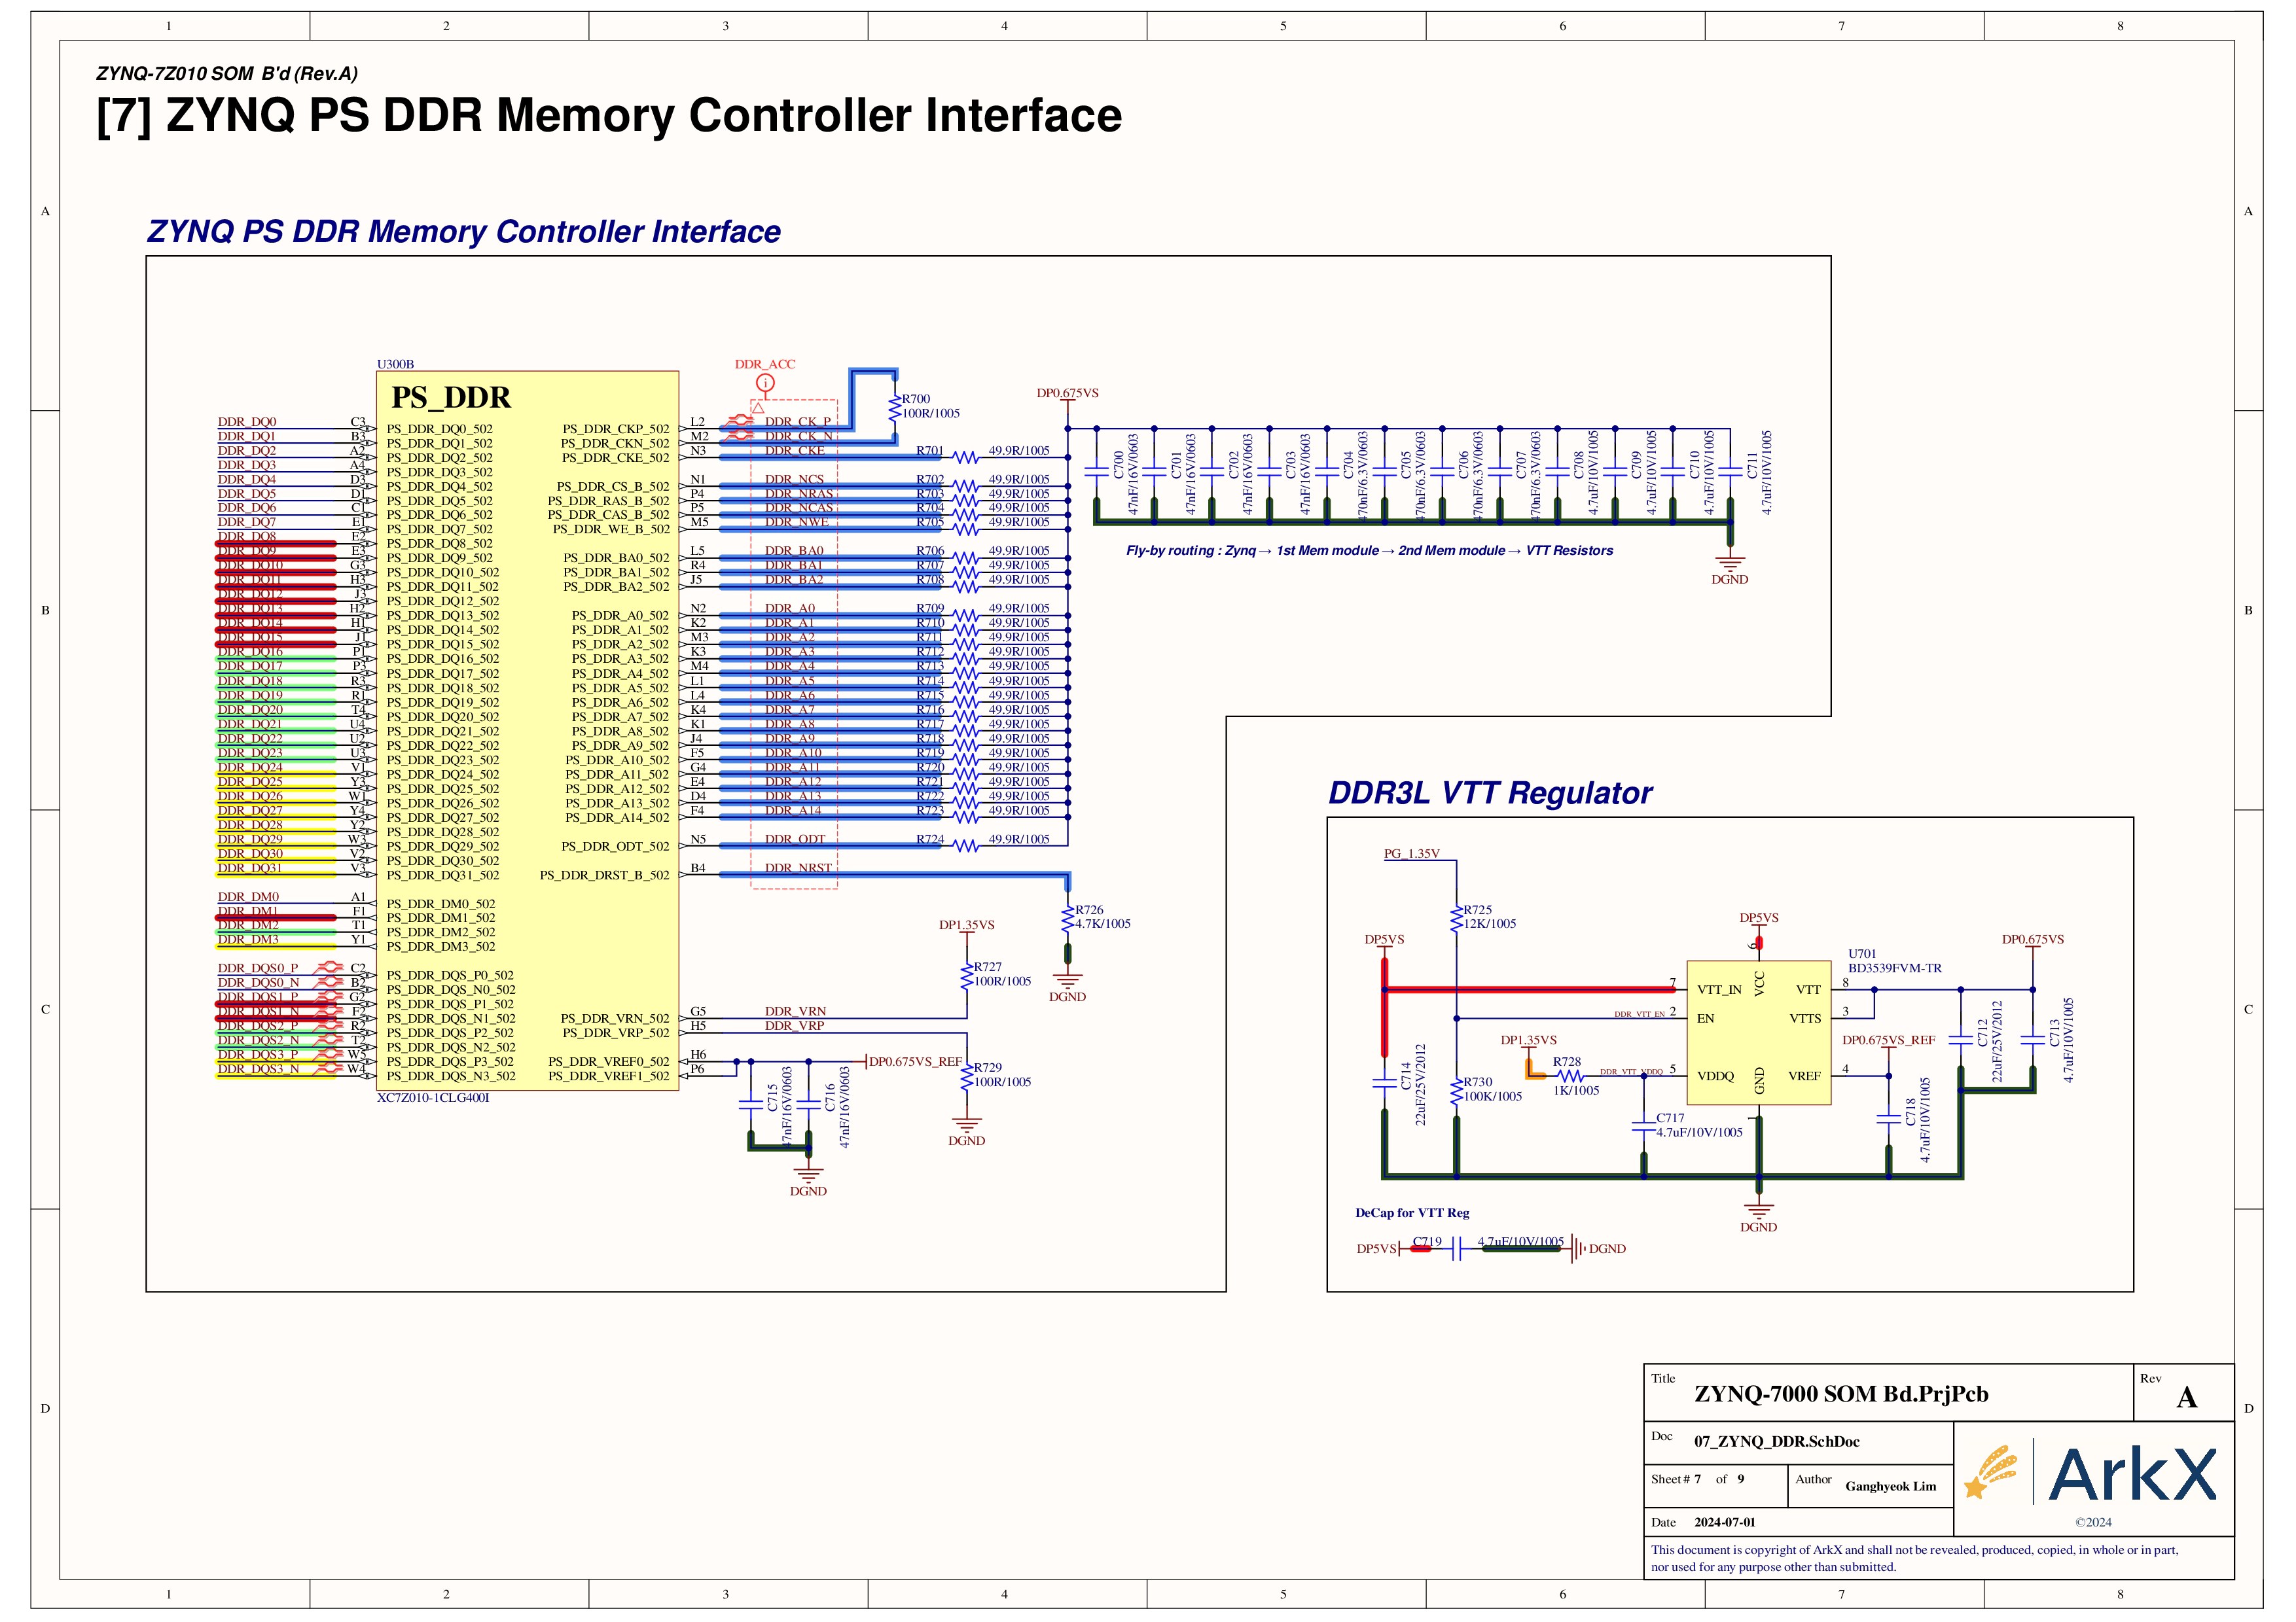Image resolution: width=2296 pixels, height=1622 pixels.
Task: Select the DDR_ODT net label
Action: 795,839
